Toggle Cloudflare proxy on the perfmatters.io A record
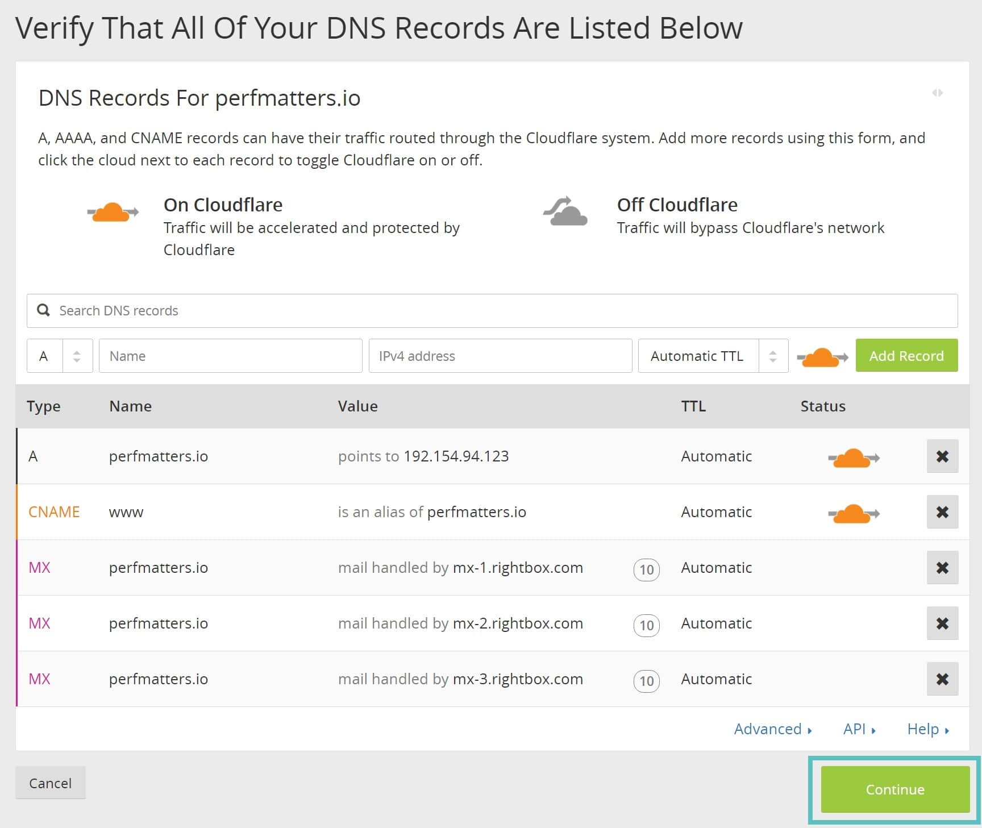982x828 pixels. point(854,456)
